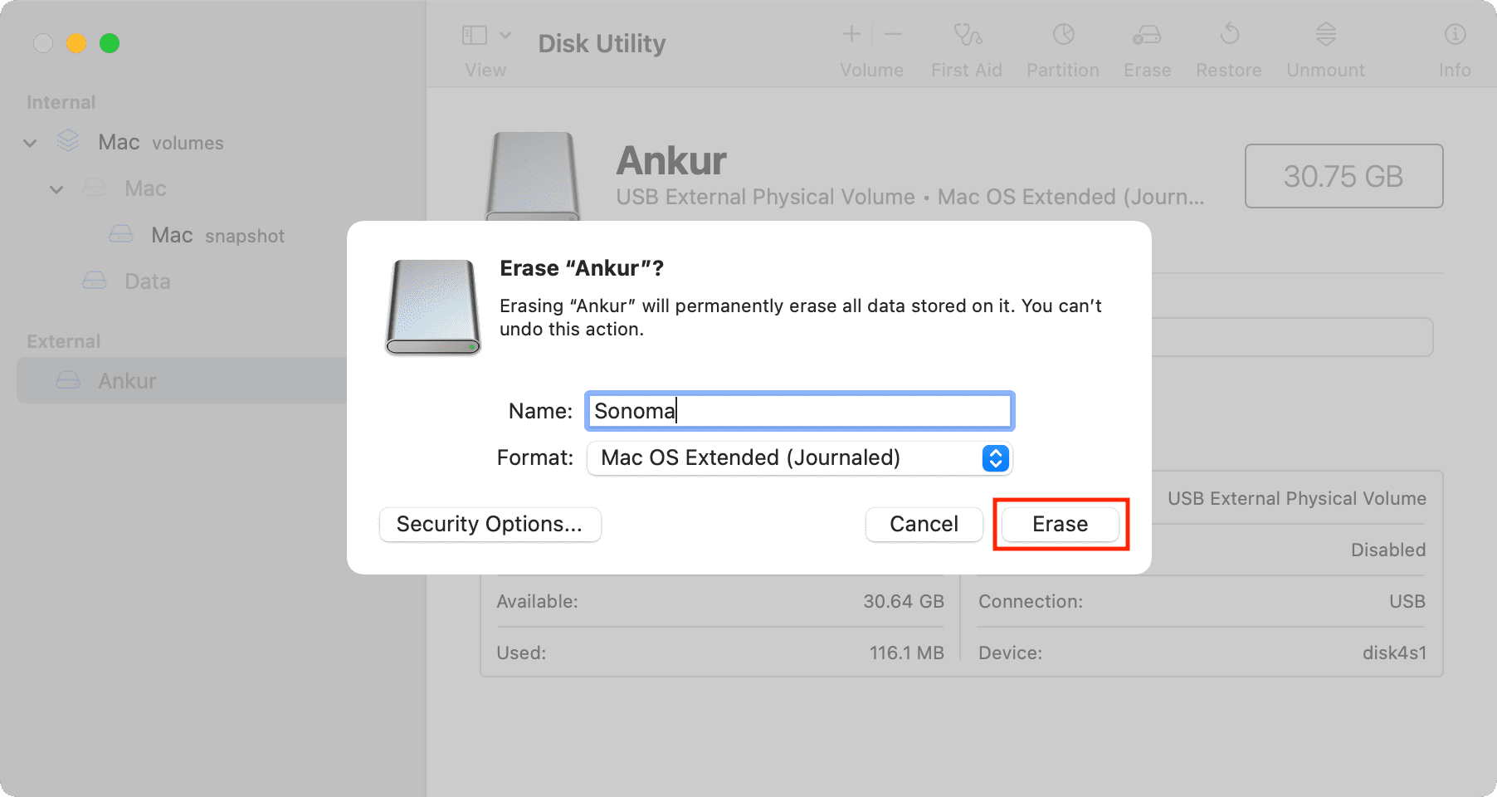The width and height of the screenshot is (1497, 797).
Task: Open the View sidebar menu
Action: (x=486, y=36)
